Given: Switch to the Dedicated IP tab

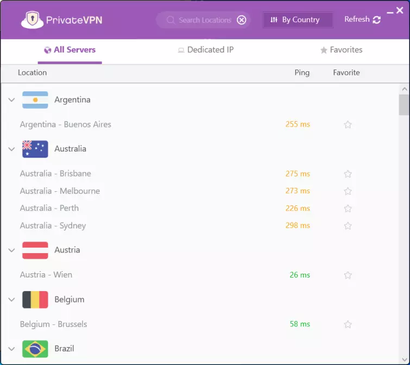Looking at the screenshot, I should pyautogui.click(x=205, y=50).
